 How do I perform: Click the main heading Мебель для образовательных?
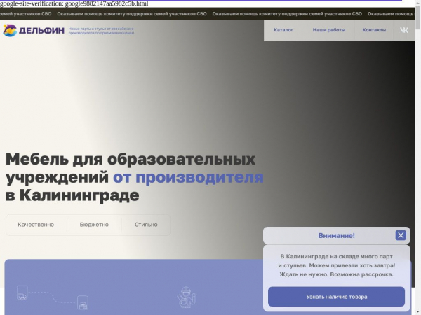click(x=130, y=158)
